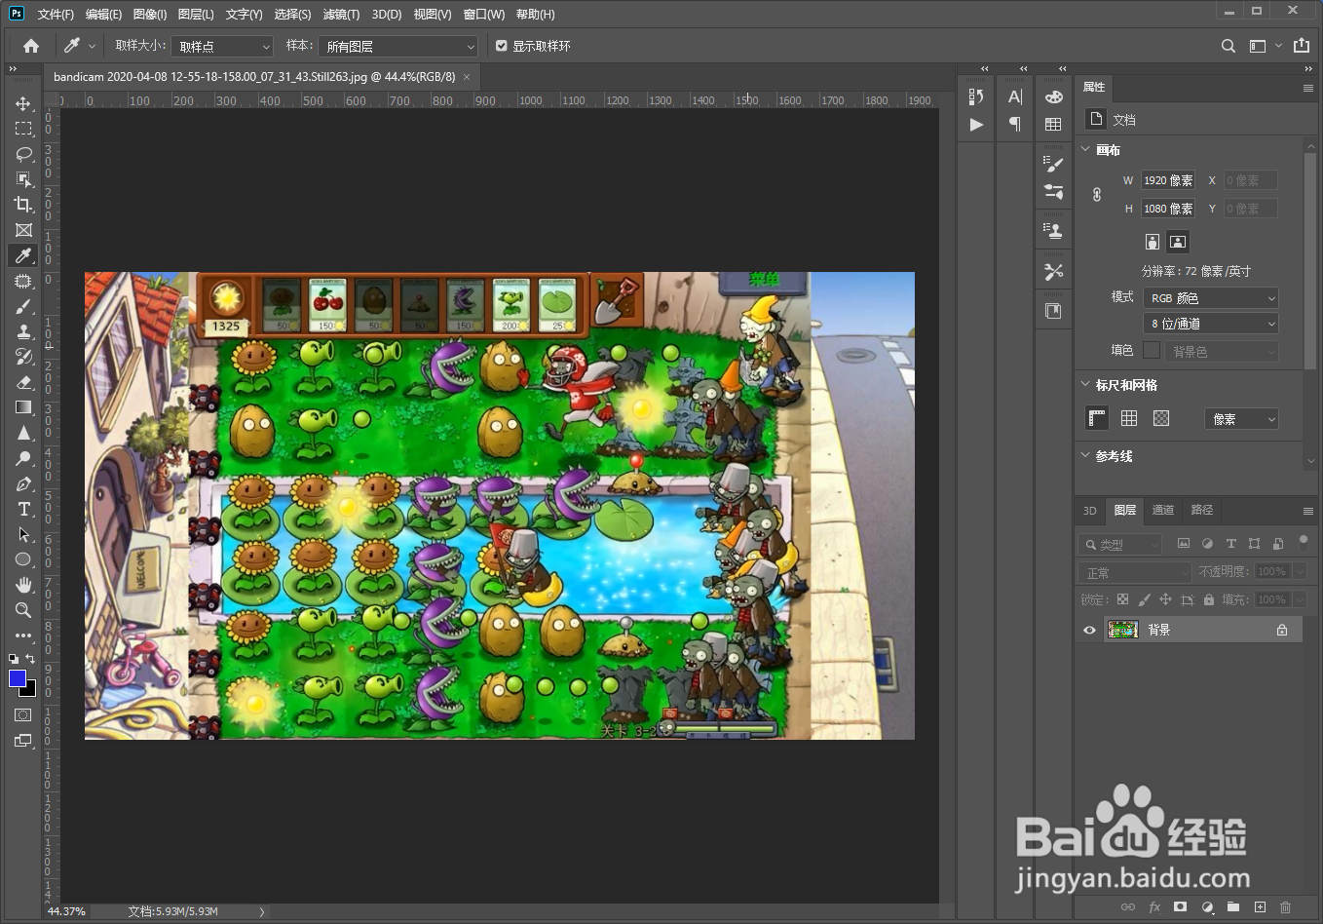
Task: Select the Brush tool
Action: coord(23,306)
